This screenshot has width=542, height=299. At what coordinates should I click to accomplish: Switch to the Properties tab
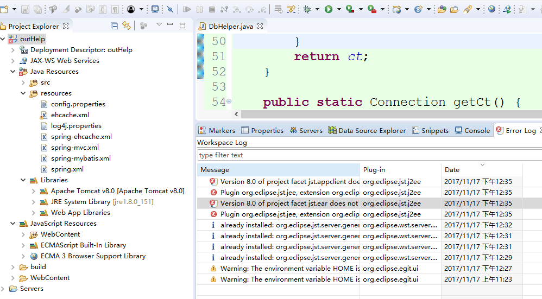click(x=262, y=131)
